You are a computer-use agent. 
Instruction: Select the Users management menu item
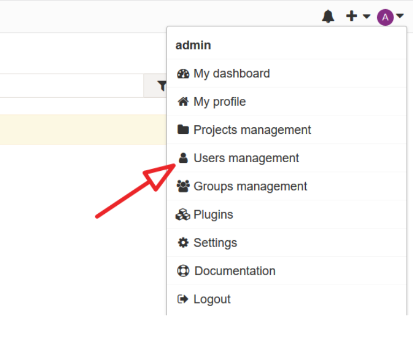(x=246, y=158)
